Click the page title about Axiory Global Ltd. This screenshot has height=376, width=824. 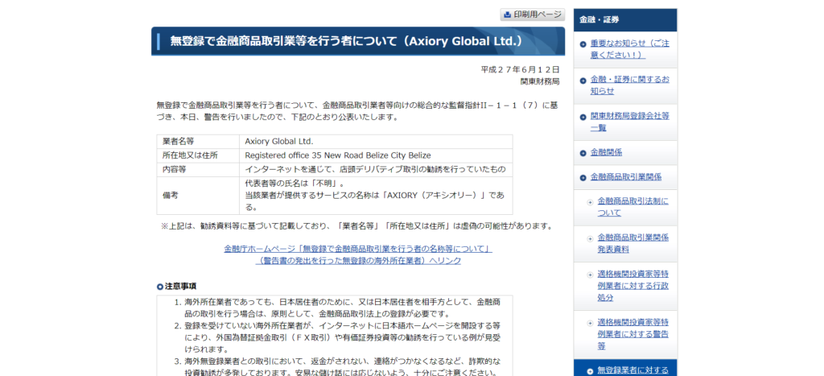pos(347,41)
